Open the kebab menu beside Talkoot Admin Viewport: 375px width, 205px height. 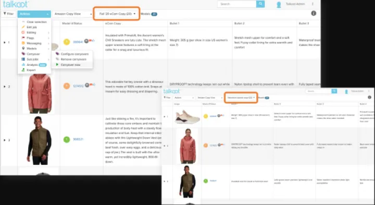click(x=312, y=4)
